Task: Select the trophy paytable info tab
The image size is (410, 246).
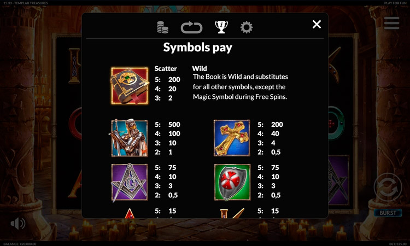Action: 221,27
